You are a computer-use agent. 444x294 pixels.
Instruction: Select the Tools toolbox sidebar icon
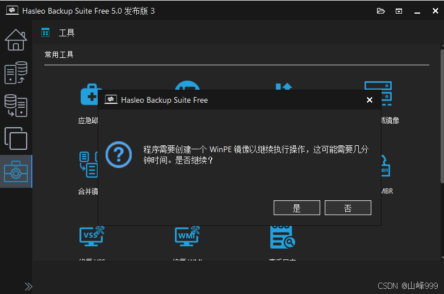tap(16, 171)
